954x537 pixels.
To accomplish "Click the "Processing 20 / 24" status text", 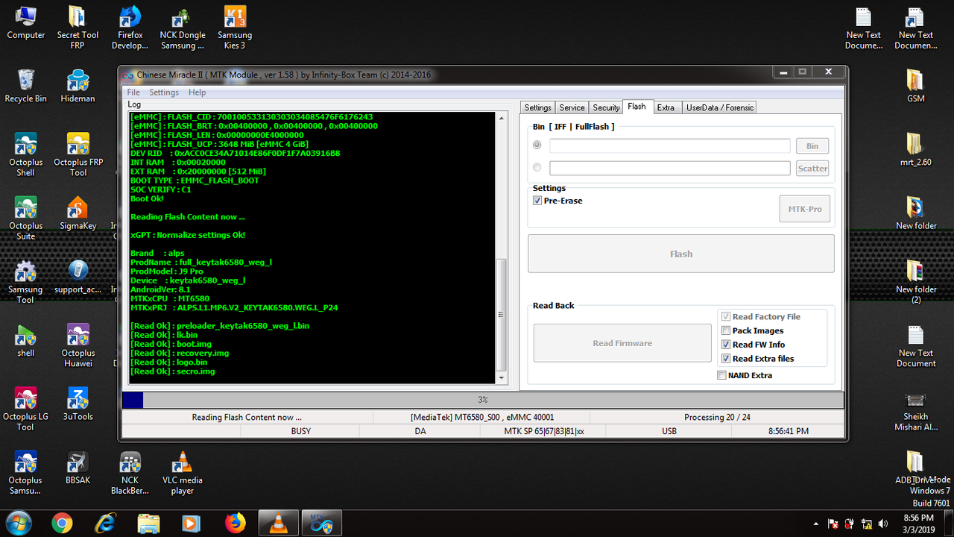I will (717, 417).
